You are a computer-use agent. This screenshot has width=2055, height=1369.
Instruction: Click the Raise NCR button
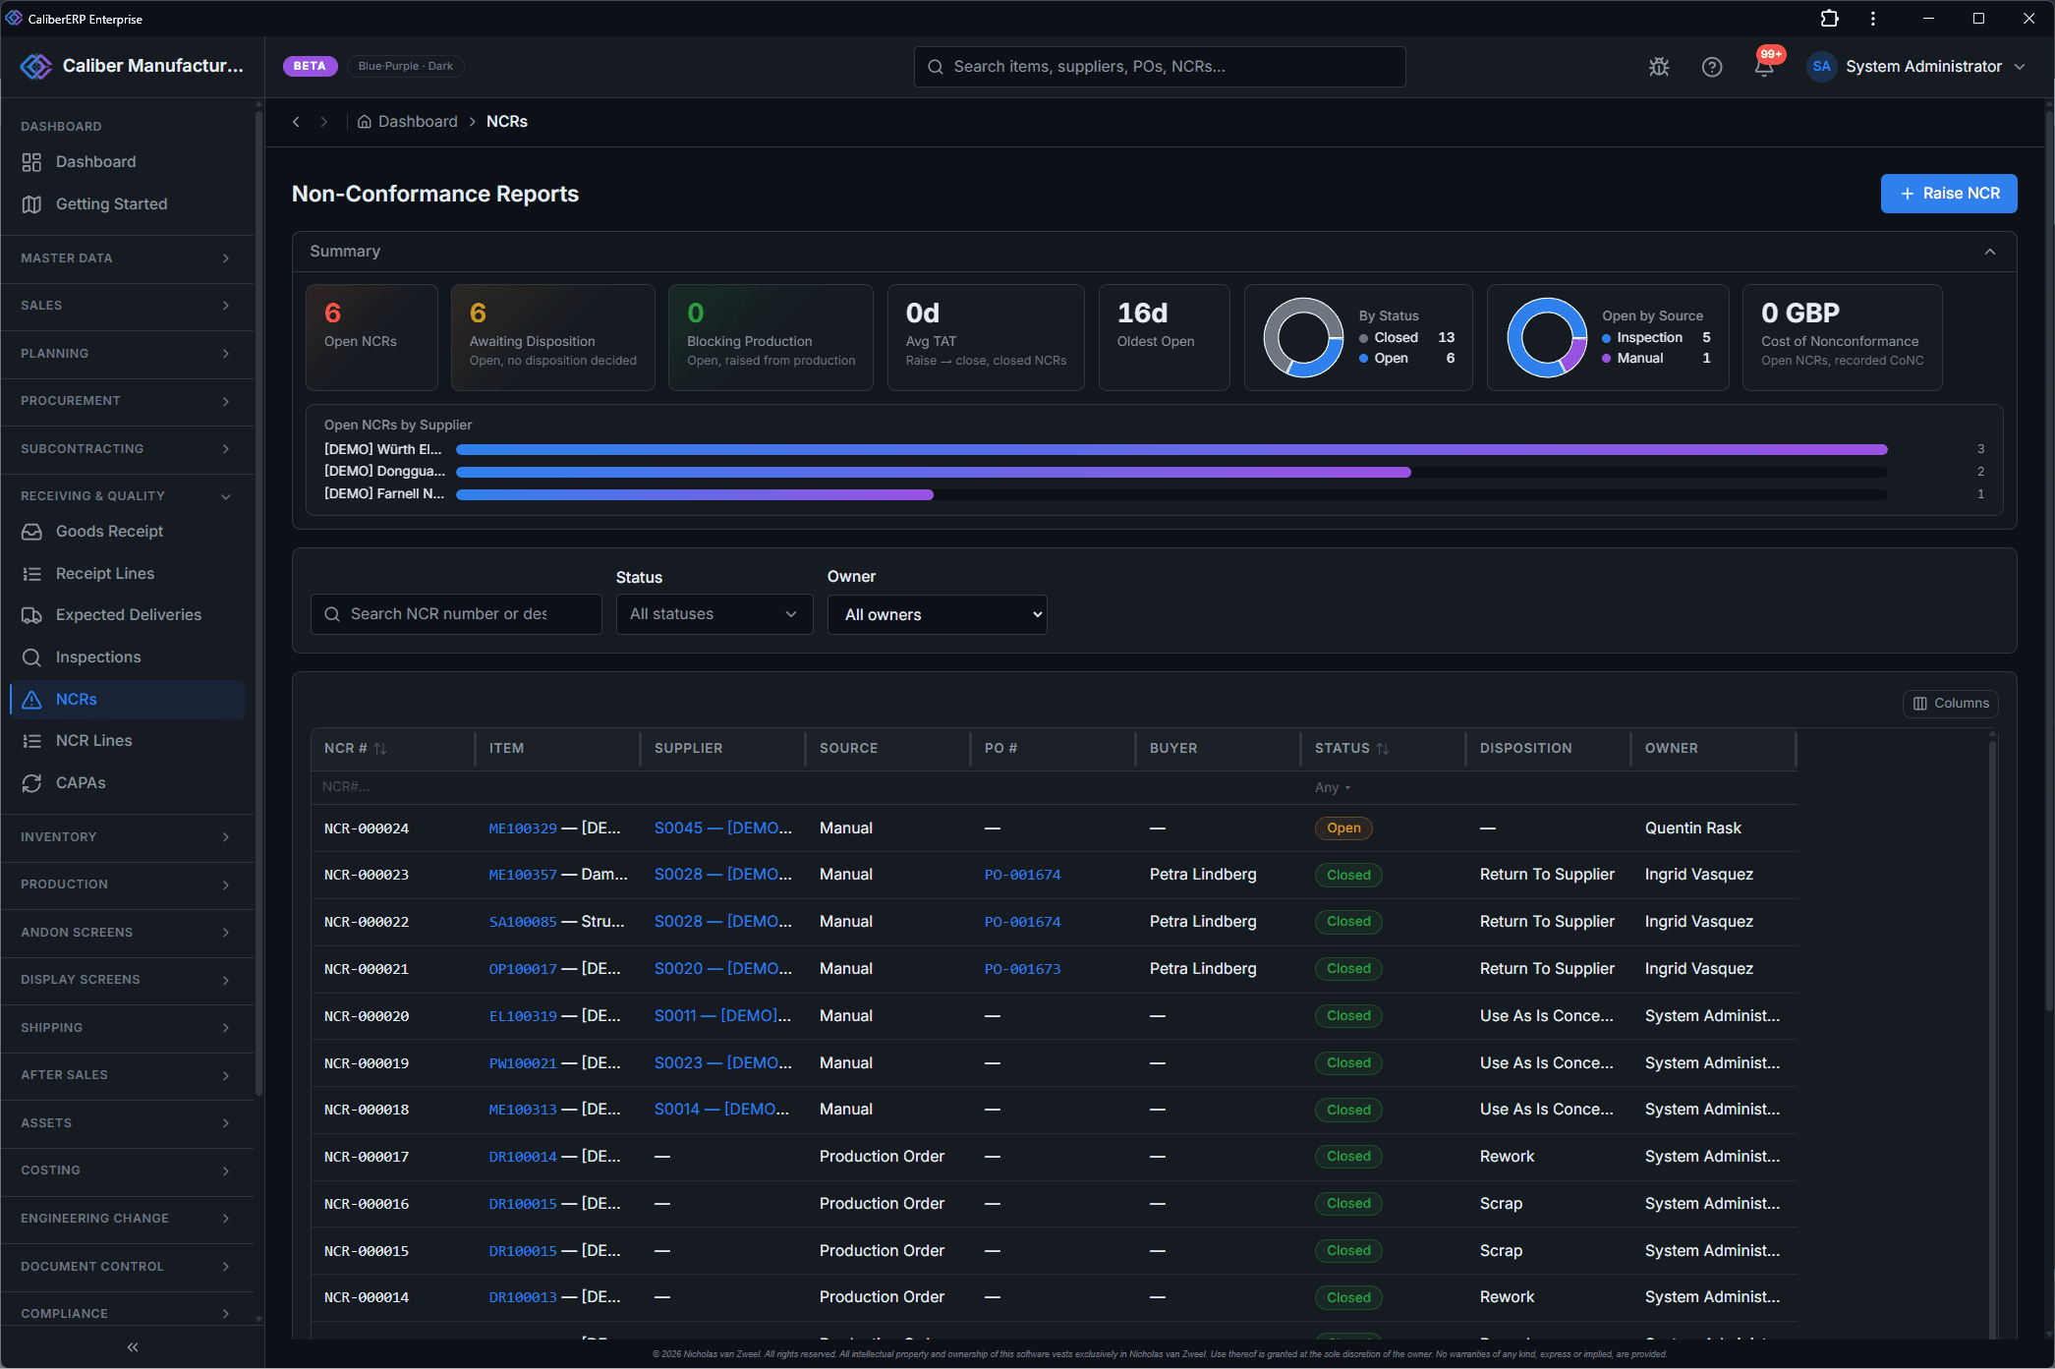coord(1948,194)
